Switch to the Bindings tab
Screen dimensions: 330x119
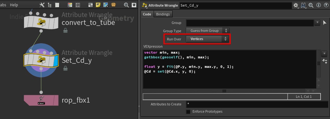(x=163, y=14)
